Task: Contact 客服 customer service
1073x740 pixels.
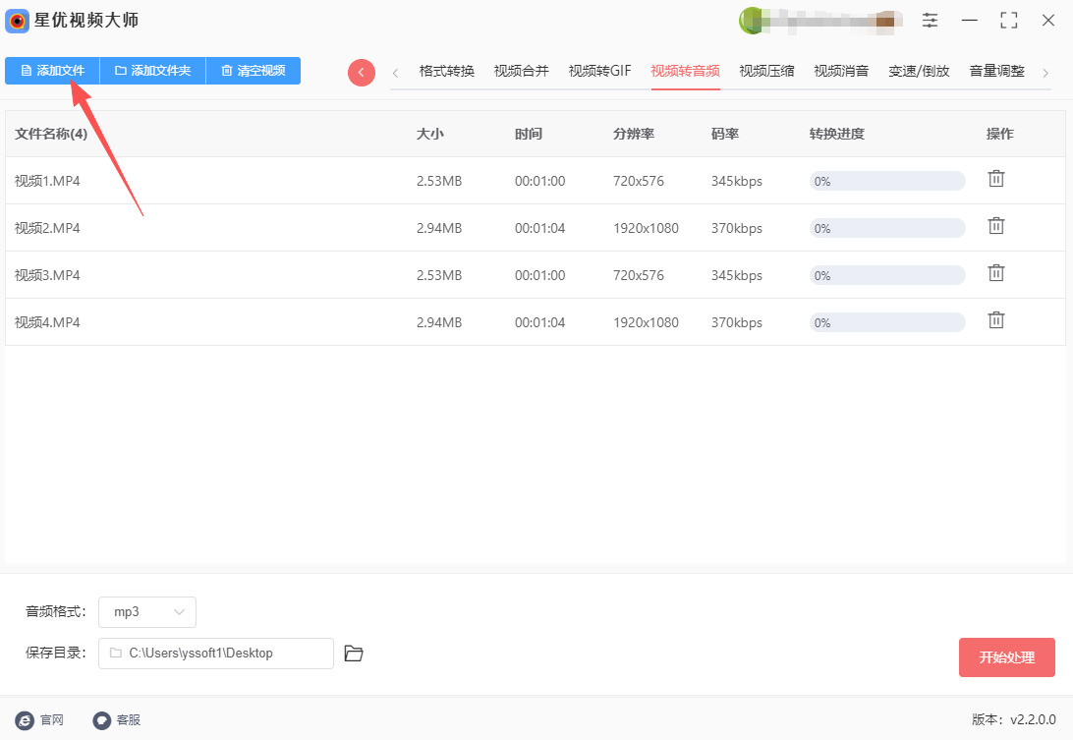Action: (117, 720)
